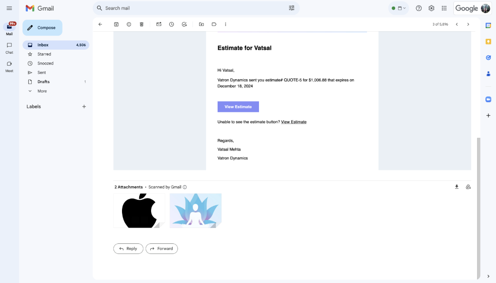Open the Apple logo attachment thumbnail

pyautogui.click(x=139, y=210)
